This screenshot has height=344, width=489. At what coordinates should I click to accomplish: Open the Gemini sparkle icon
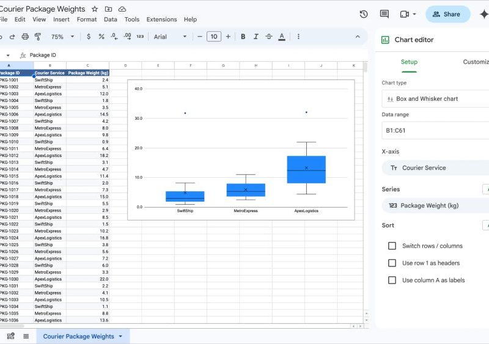(484, 14)
